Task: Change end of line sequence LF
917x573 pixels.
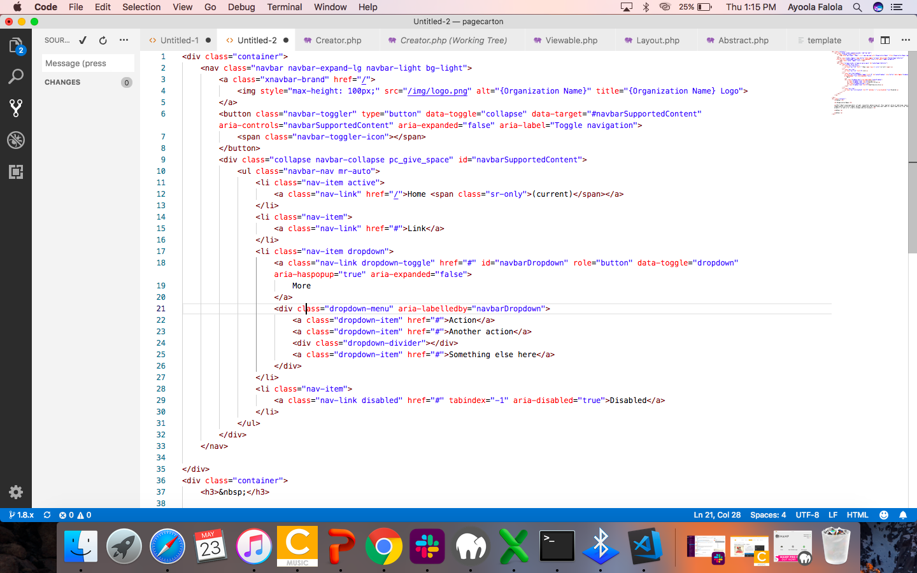Action: 833,515
